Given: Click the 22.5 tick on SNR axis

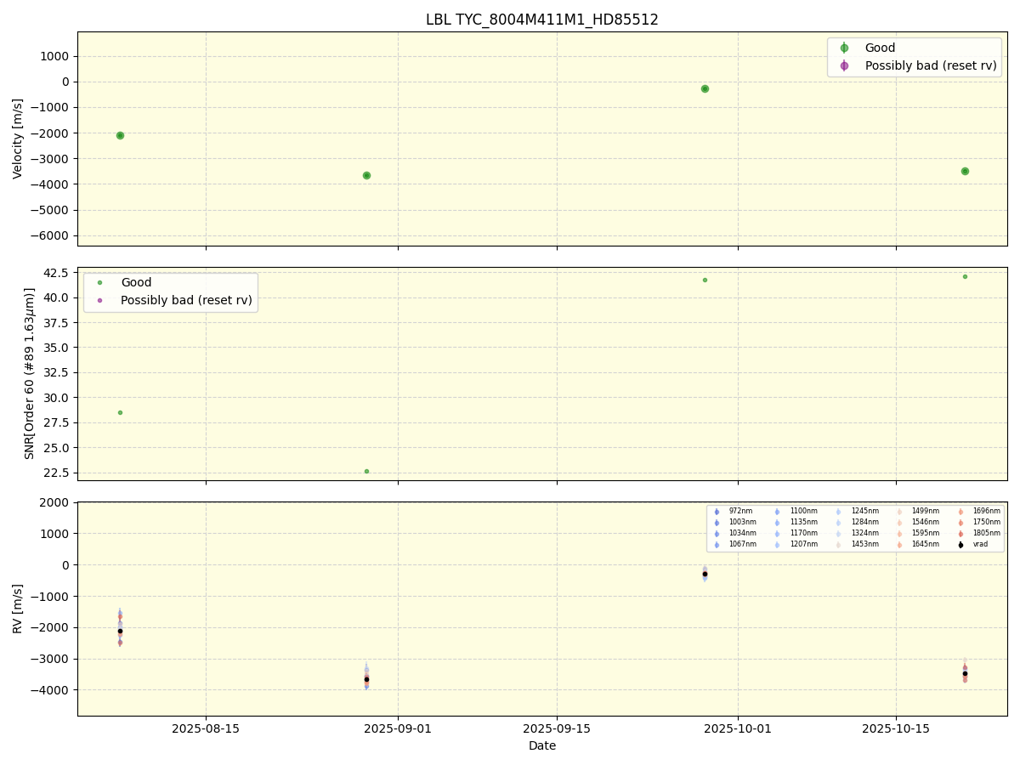Looking at the screenshot, I should point(56,473).
